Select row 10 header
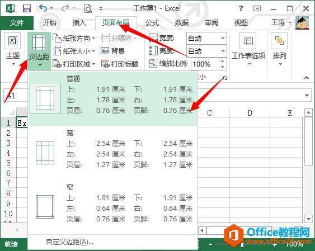315x251 pixels. pos(8,214)
